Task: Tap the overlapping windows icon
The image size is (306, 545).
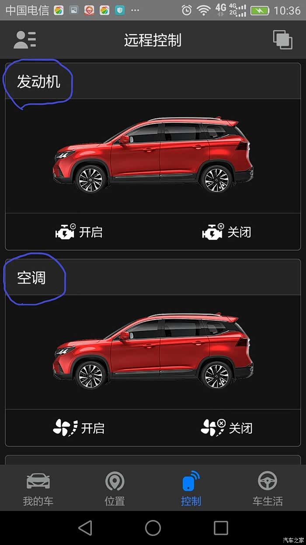Action: (283, 40)
